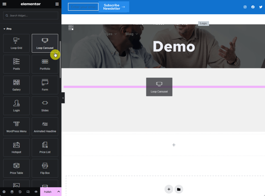
Task: Open the Instagram social icon
Action: point(245,7)
